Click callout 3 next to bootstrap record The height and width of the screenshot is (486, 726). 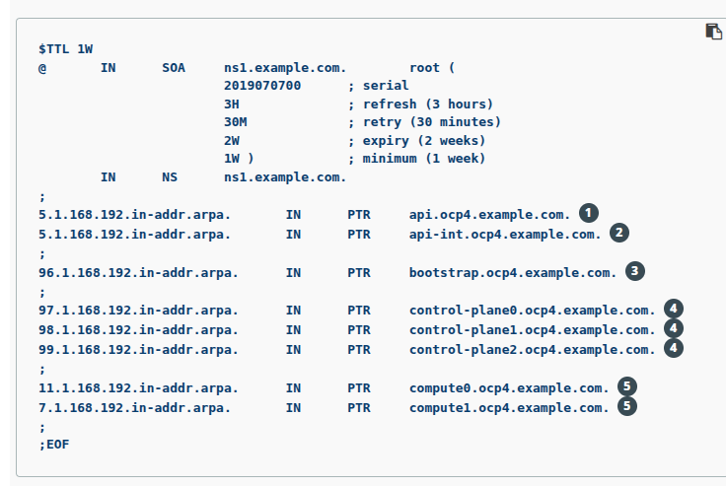pyautogui.click(x=635, y=270)
